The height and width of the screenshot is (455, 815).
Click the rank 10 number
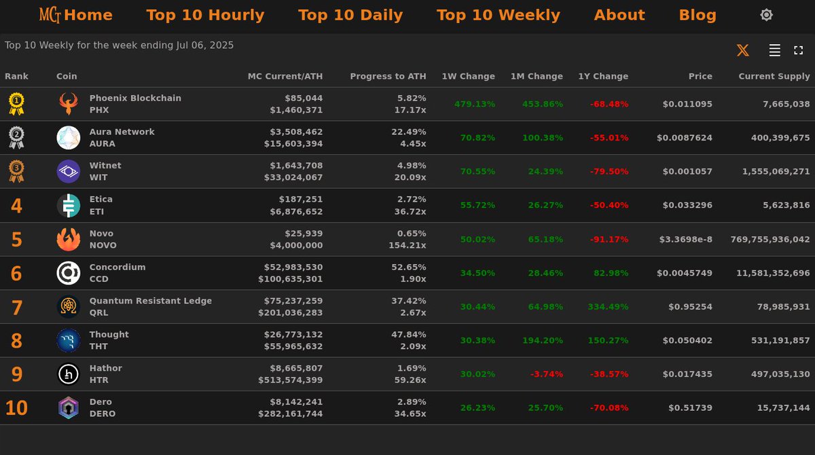pyautogui.click(x=16, y=408)
